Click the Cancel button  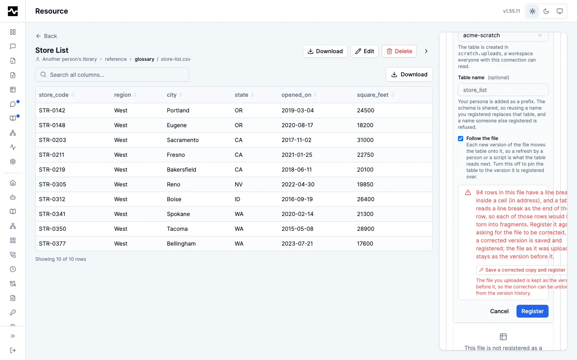(x=499, y=311)
